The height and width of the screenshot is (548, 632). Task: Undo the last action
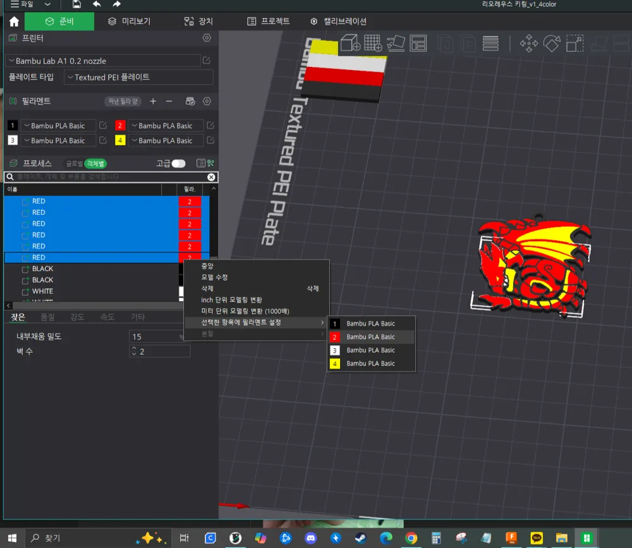pyautogui.click(x=97, y=4)
